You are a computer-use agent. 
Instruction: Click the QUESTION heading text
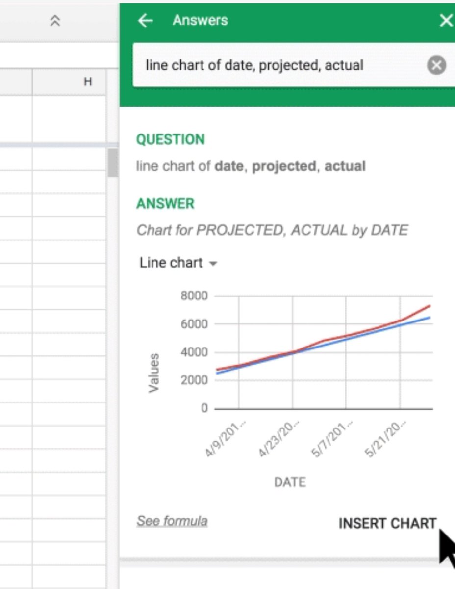click(x=170, y=139)
